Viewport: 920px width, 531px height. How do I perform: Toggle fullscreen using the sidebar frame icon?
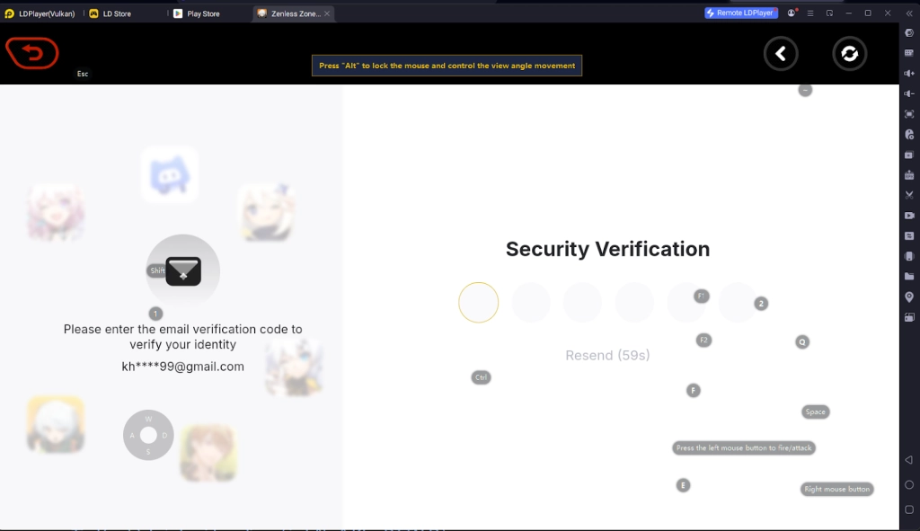(909, 114)
